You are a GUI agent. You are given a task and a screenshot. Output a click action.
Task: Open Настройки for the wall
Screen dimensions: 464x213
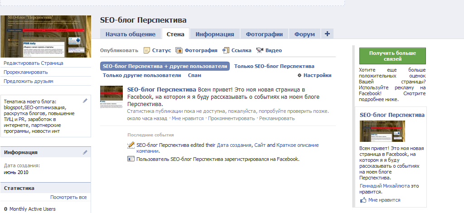318,75
